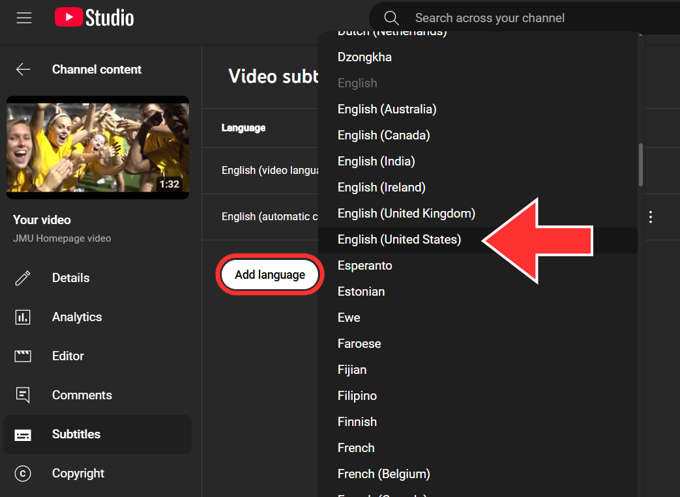Click the Add language button
Viewport: 680px width, 497px height.
[x=270, y=275]
